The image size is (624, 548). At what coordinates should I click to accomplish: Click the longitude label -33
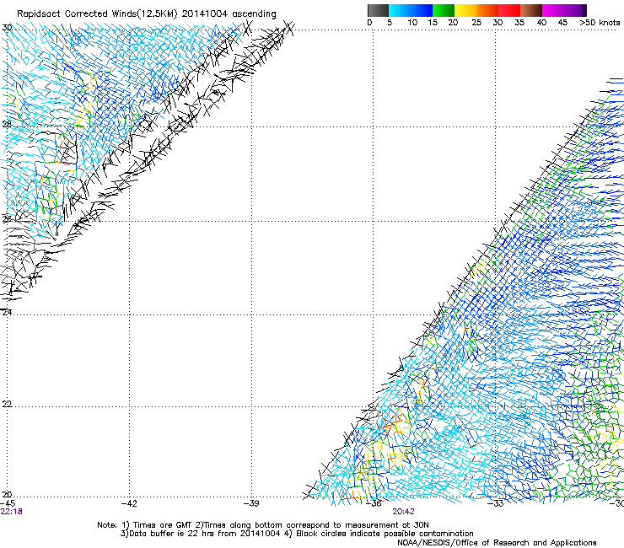496,503
